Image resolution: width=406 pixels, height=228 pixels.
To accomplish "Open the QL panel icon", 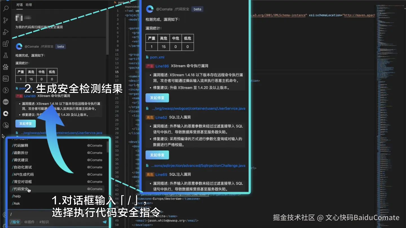I will click(x=6, y=79).
